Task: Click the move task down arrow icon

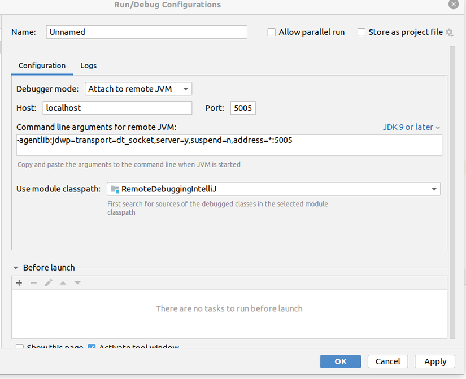Action: (x=77, y=283)
